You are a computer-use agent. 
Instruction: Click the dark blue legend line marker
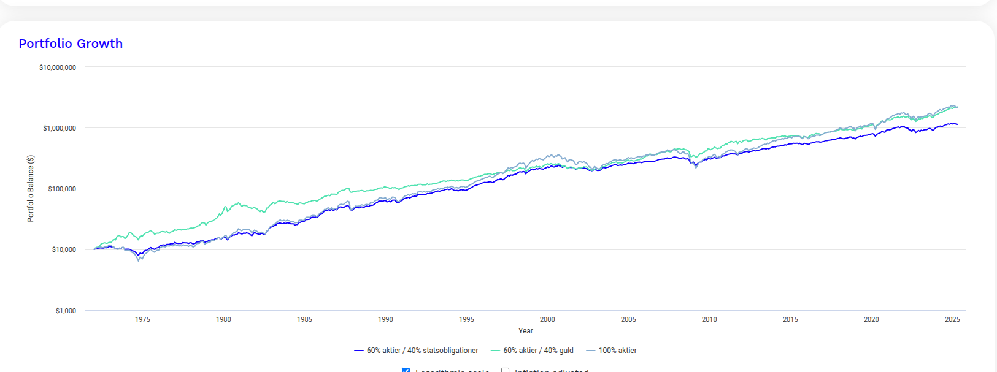pos(359,351)
